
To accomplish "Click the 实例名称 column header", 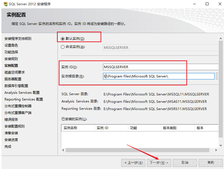I will [x=78, y=128].
